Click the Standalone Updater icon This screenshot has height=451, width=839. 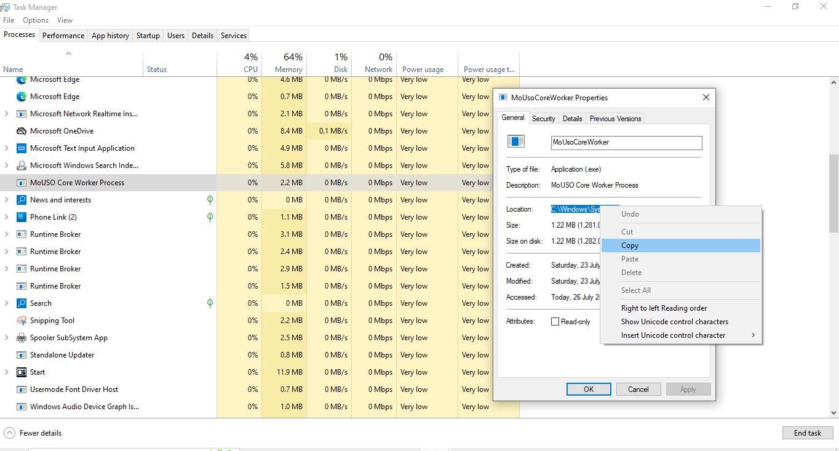22,355
